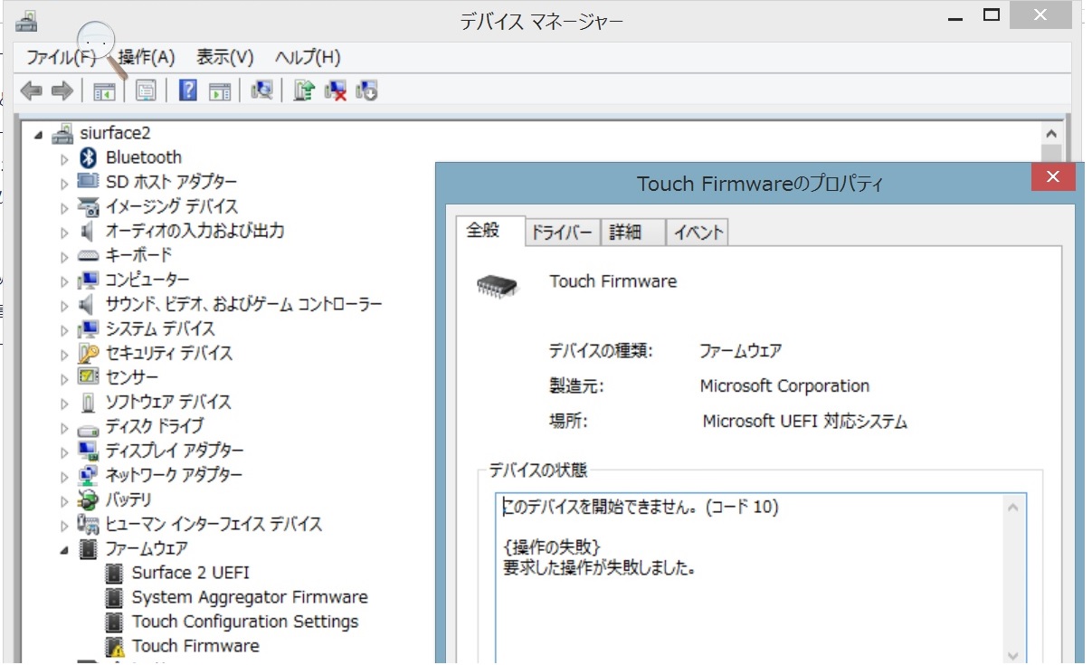Open the 操作(A) menu
1092x665 pixels.
click(x=147, y=57)
